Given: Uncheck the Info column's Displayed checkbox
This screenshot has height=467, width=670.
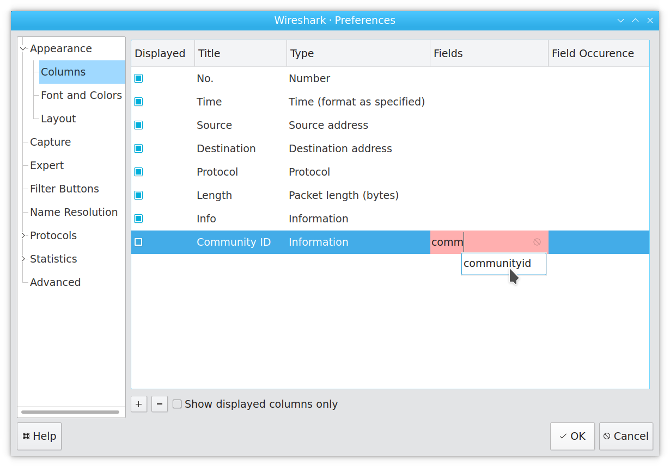Looking at the screenshot, I should click(138, 218).
